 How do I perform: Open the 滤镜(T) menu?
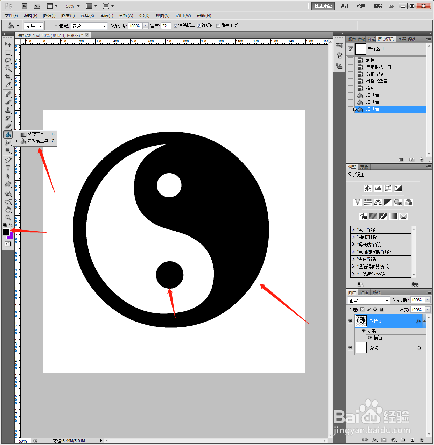pyautogui.click(x=106, y=16)
